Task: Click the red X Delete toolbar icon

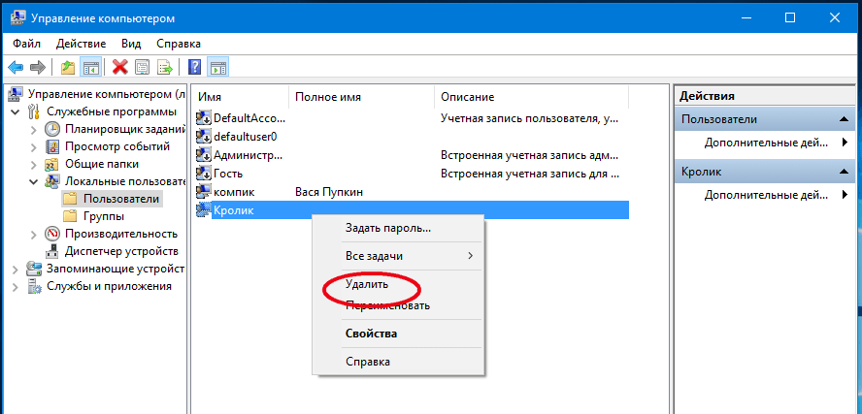Action: tap(120, 67)
